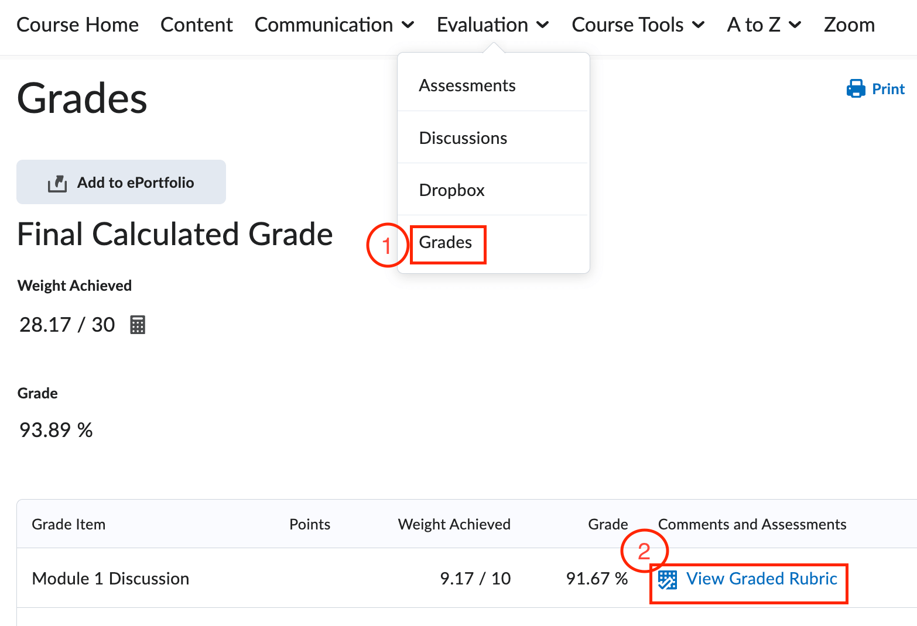917x626 pixels.
Task: Click the Add to ePortfolio button
Action: pos(121,182)
